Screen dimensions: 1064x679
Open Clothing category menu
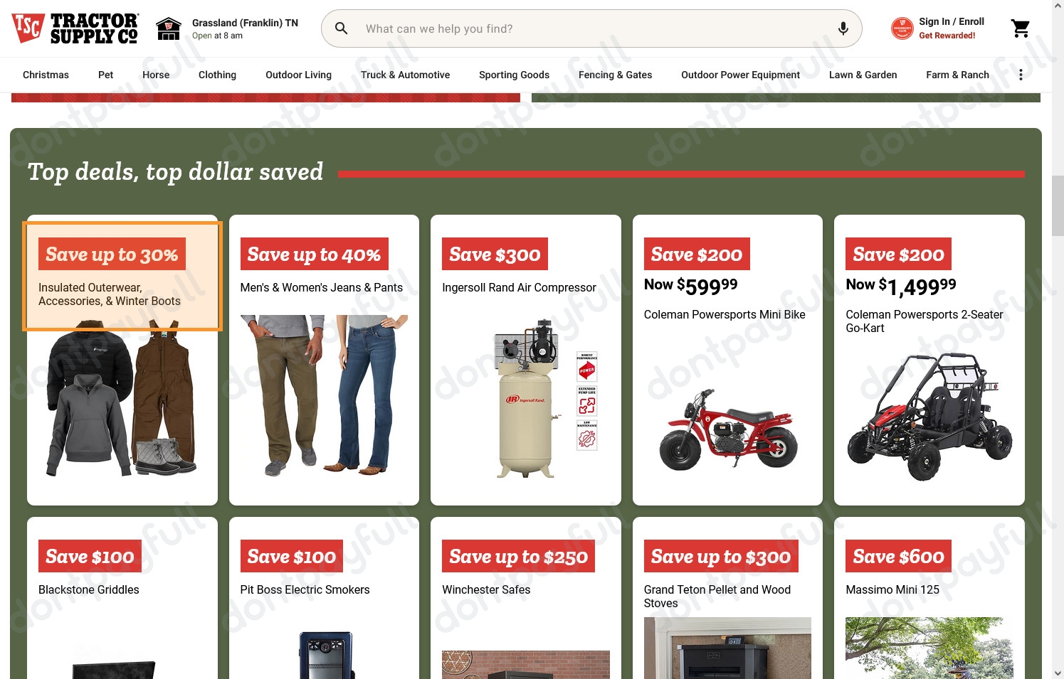pos(217,75)
